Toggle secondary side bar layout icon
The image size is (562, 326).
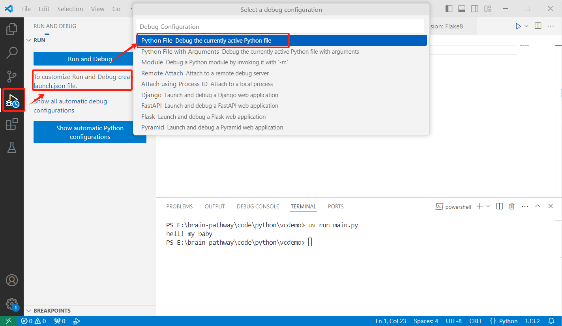click(x=475, y=9)
